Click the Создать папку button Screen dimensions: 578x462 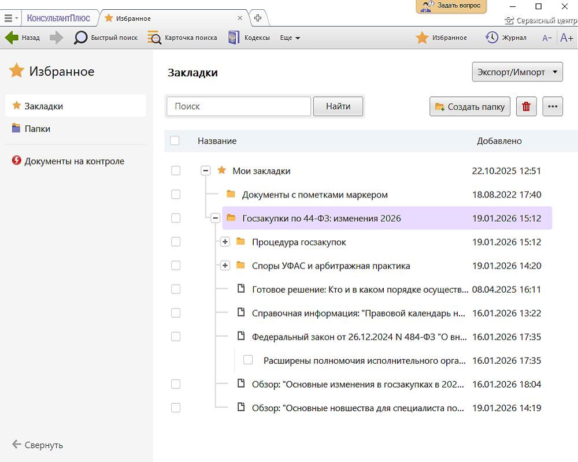tap(470, 106)
